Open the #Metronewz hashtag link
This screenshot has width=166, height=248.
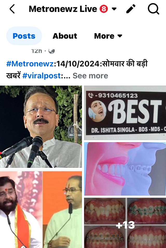[x=30, y=64]
